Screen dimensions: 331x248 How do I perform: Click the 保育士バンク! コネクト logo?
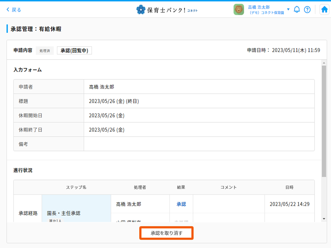167,10
